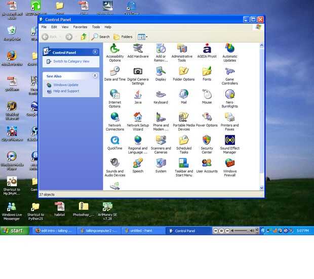Open ArtMoney SE desktop shortcut
Screen dimensions: 314x279
tap(107, 211)
